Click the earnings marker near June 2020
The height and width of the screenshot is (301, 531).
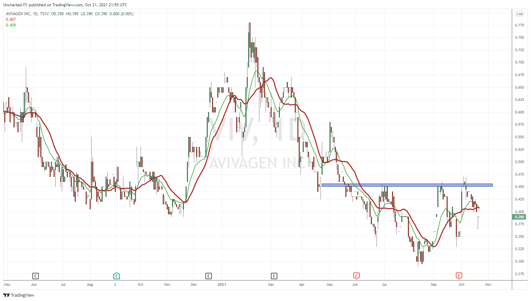(35, 276)
